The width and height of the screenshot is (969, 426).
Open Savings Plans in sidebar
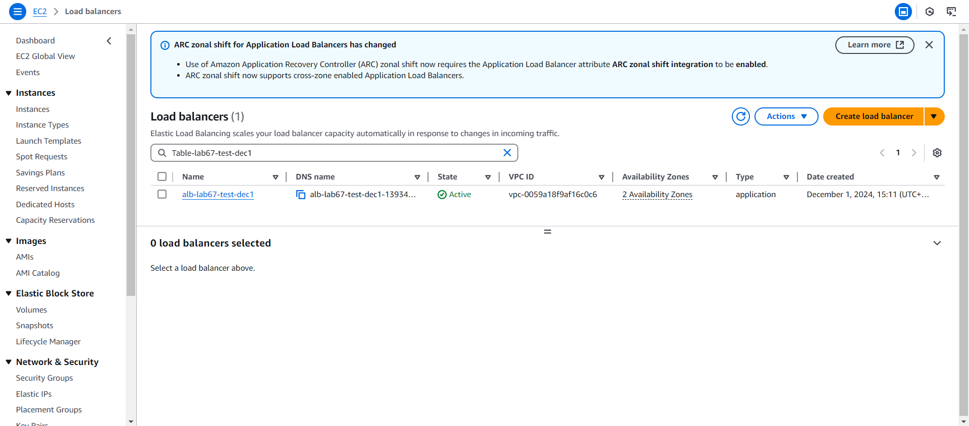(x=40, y=173)
